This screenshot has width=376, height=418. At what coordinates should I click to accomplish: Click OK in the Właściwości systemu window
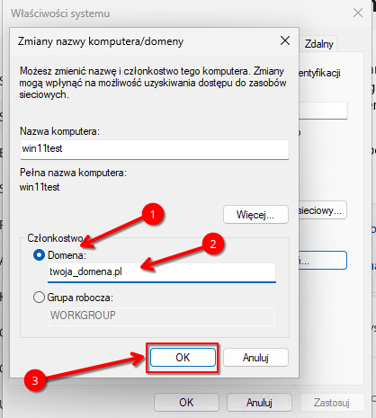tap(186, 403)
